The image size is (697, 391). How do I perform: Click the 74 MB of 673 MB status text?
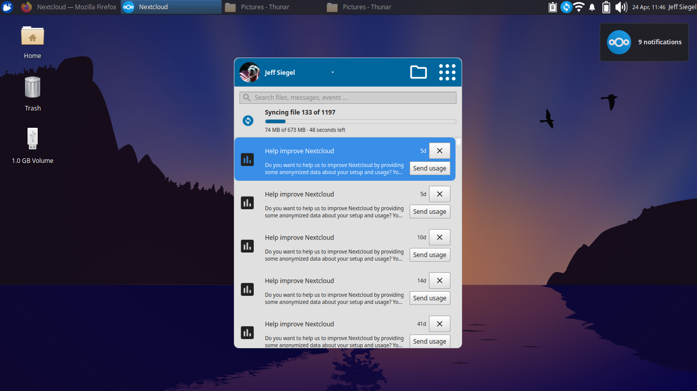(x=305, y=130)
